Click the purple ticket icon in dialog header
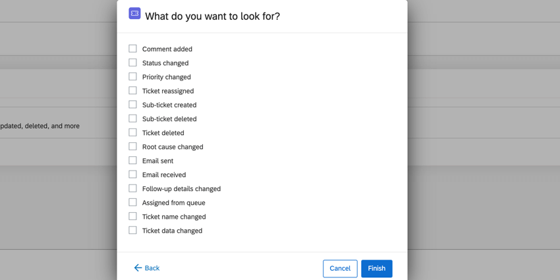Viewport: 560px width, 280px height. pyautogui.click(x=134, y=13)
